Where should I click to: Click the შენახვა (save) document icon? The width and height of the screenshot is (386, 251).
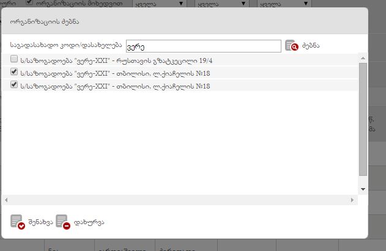(17, 222)
